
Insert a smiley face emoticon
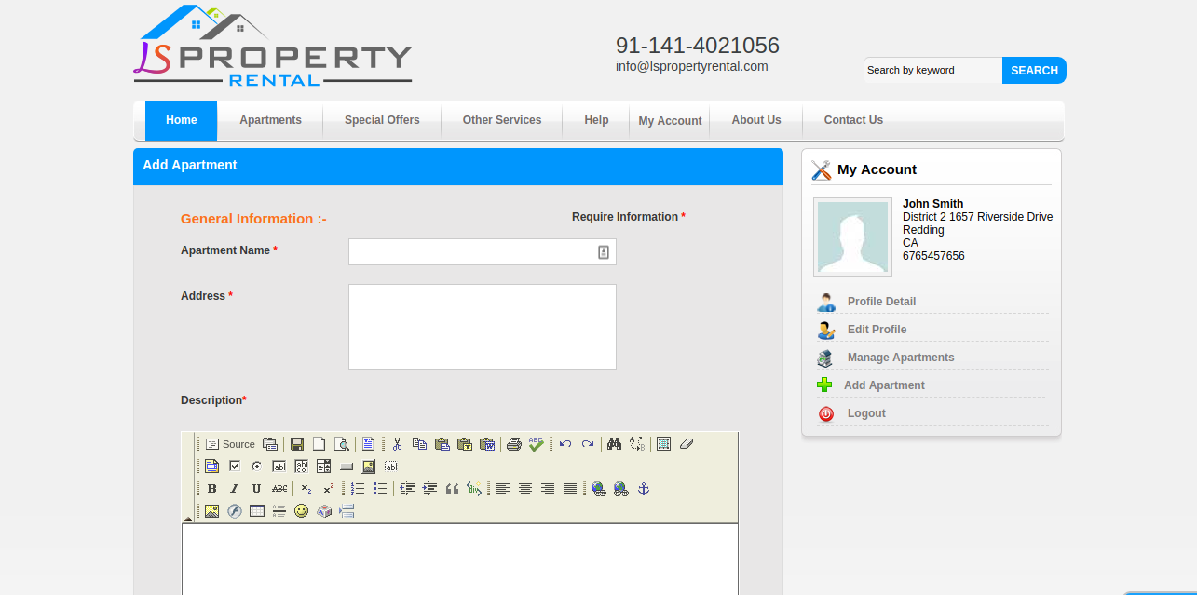(302, 511)
